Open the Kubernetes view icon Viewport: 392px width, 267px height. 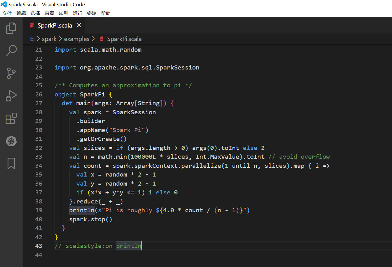[11, 141]
